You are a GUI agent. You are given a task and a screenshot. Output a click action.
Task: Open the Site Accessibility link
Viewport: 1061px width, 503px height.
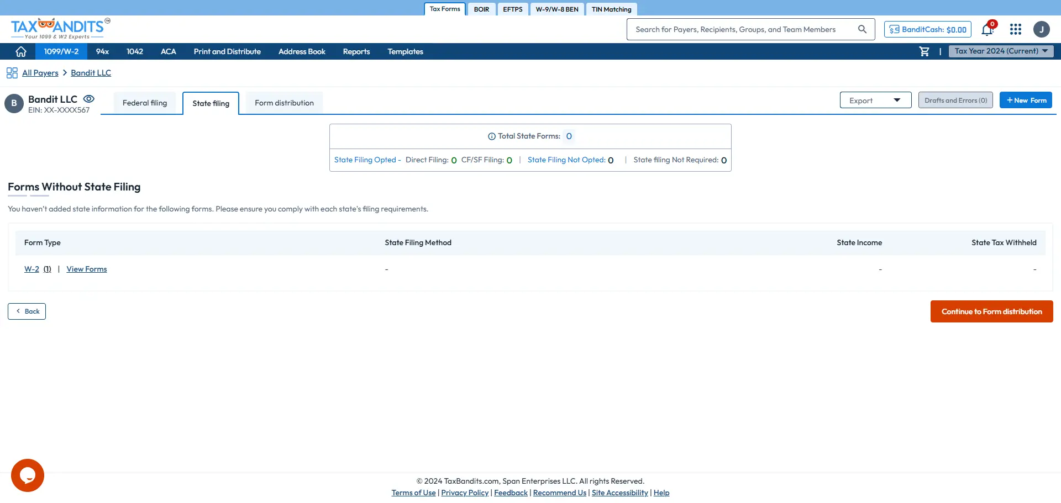(619, 493)
